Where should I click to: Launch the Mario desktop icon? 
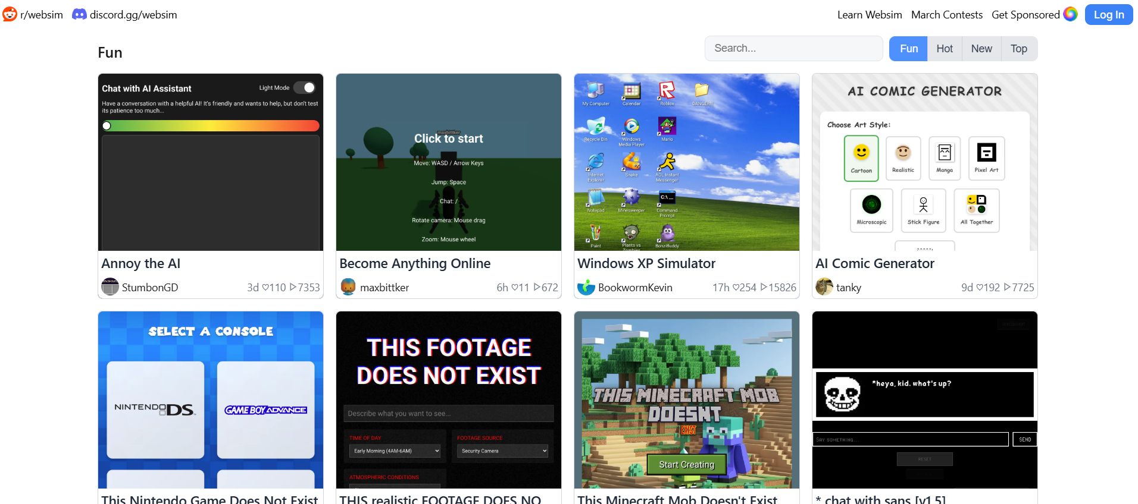pos(667,130)
